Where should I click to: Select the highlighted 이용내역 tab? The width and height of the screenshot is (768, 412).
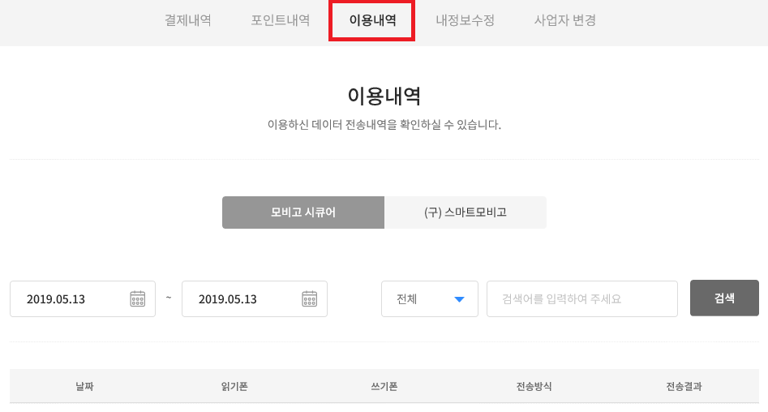[x=372, y=20]
